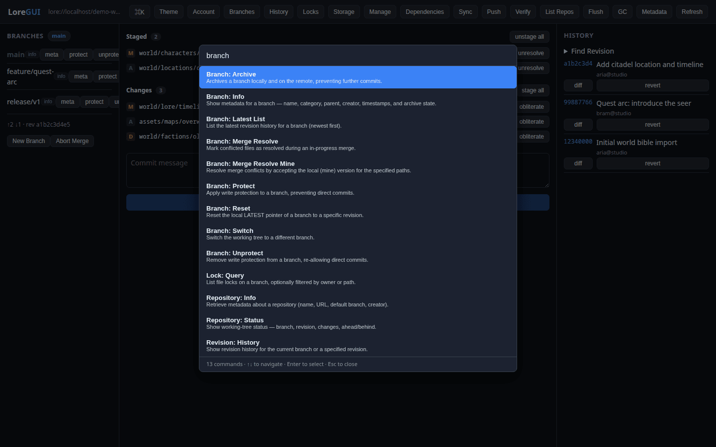Revert the Add citadel location revision
Screen dimensions: 716x447
coord(653,85)
